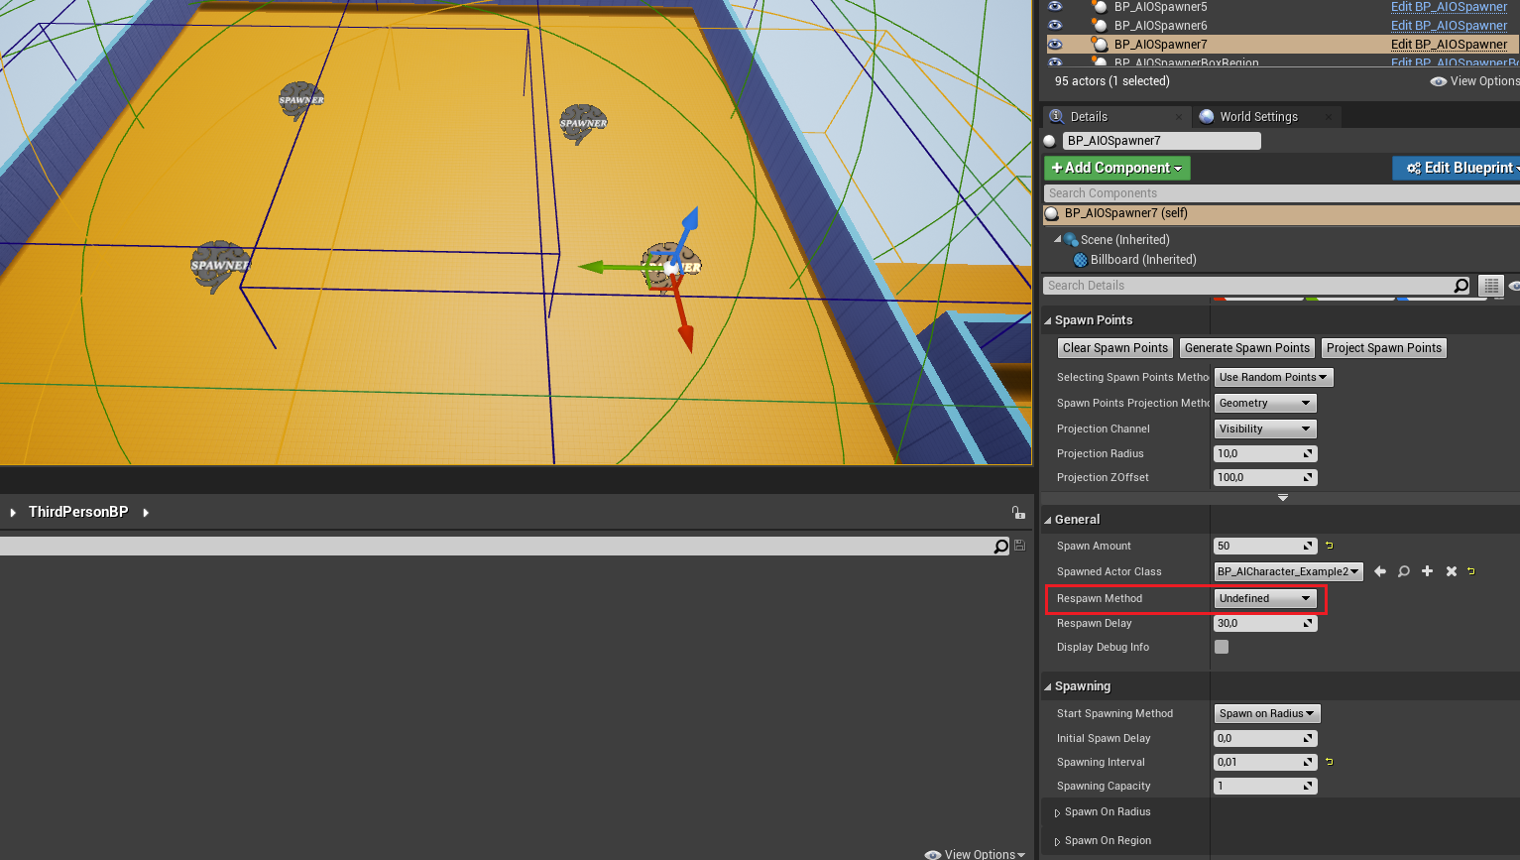Click the use-selected-asset arrow for Spawned Actor Class
The height and width of the screenshot is (860, 1520).
coord(1380,571)
